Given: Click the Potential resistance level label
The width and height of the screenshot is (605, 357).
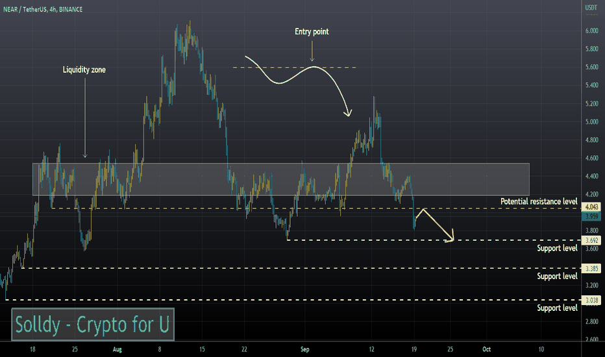Looking at the screenshot, I should (539, 201).
